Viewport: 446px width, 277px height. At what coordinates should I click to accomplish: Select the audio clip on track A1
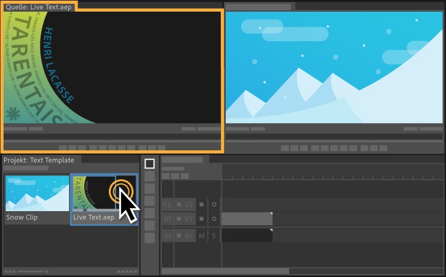pos(247,235)
